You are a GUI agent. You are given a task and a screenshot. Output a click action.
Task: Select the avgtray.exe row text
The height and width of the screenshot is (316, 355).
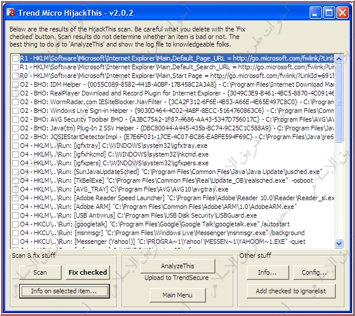(x=124, y=189)
